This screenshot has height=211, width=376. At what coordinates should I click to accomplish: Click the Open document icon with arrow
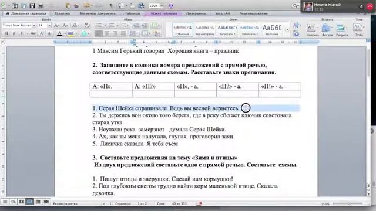tap(23, 5)
